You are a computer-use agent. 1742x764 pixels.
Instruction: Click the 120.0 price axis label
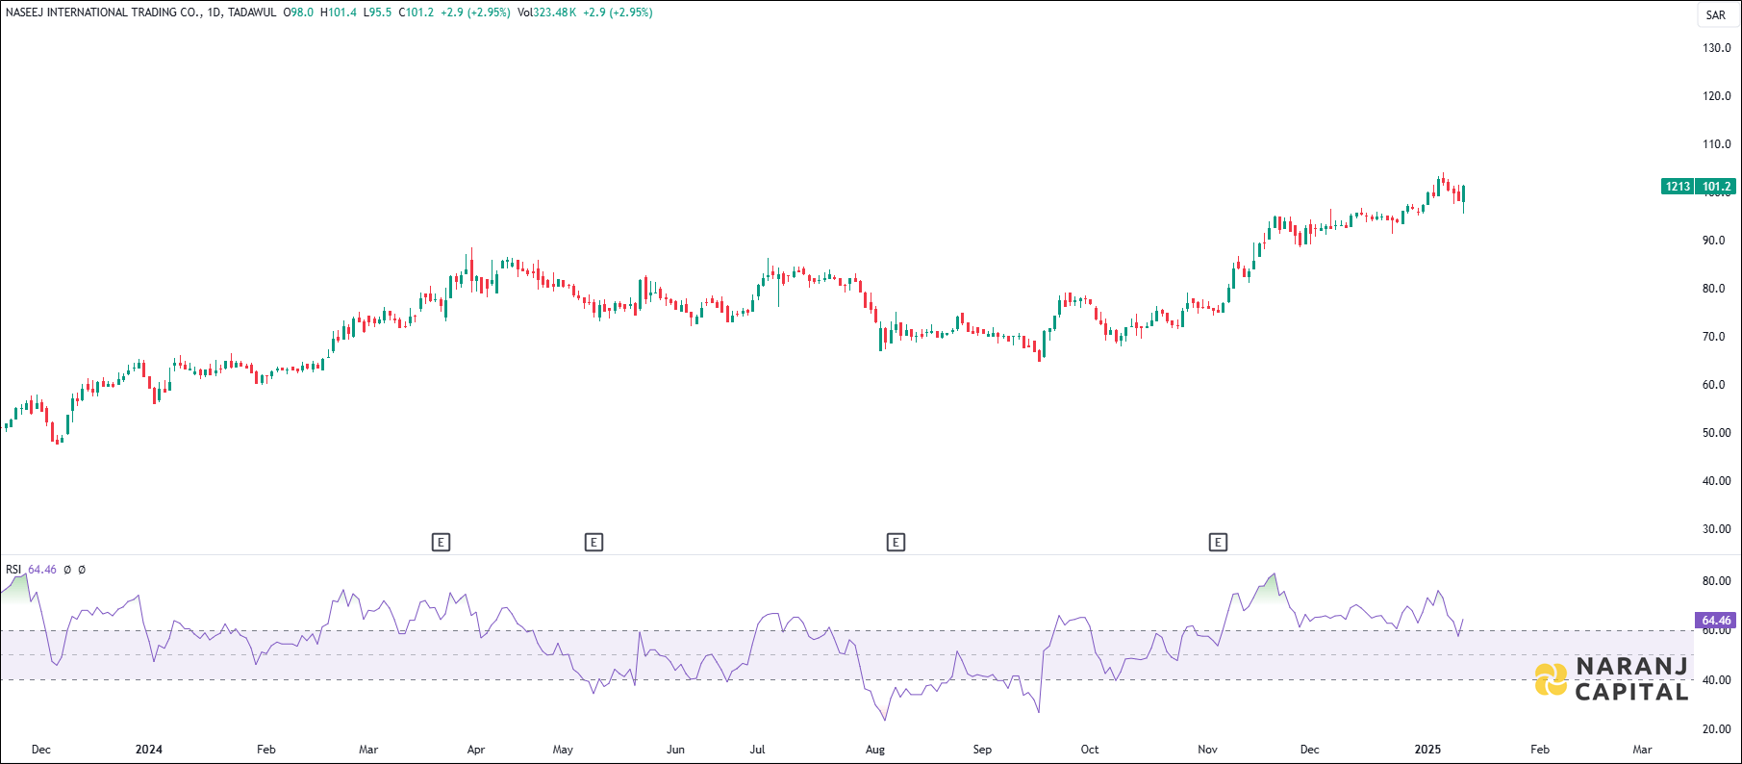[1716, 96]
